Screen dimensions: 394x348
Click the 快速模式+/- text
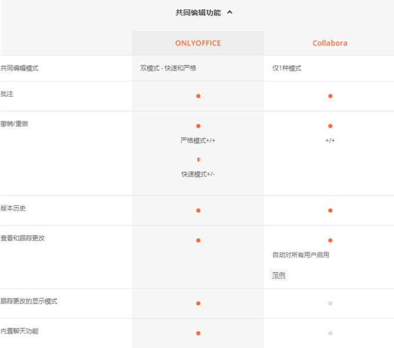198,174
